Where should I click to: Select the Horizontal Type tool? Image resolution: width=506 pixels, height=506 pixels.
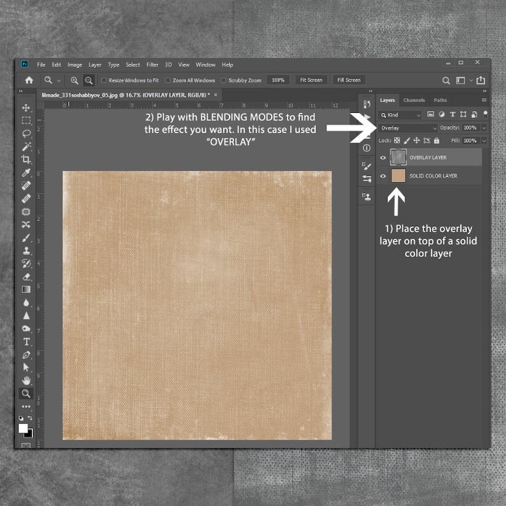[x=26, y=342]
